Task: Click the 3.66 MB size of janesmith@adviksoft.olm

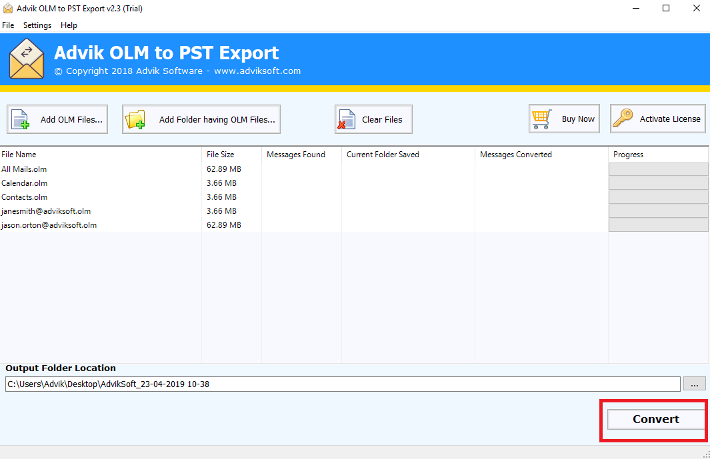Action: point(221,211)
